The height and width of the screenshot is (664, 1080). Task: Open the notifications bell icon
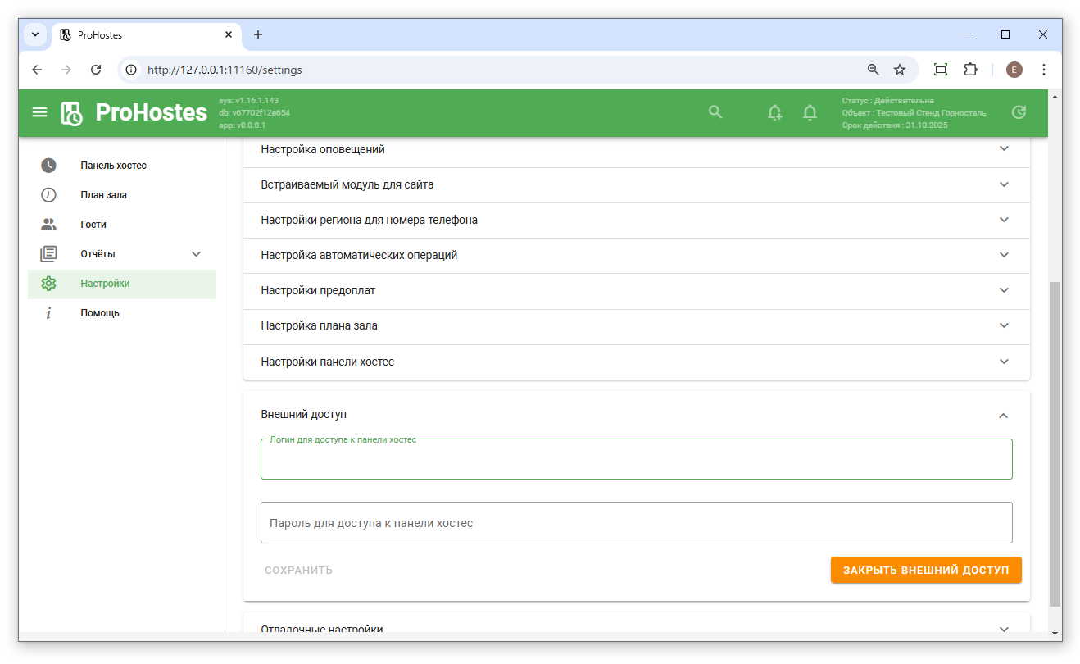pyautogui.click(x=810, y=113)
